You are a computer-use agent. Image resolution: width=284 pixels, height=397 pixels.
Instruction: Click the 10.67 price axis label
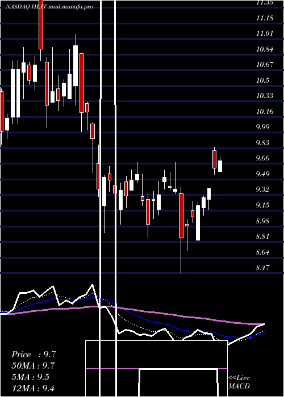tap(265, 65)
